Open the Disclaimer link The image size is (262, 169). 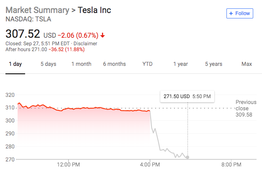point(85,43)
